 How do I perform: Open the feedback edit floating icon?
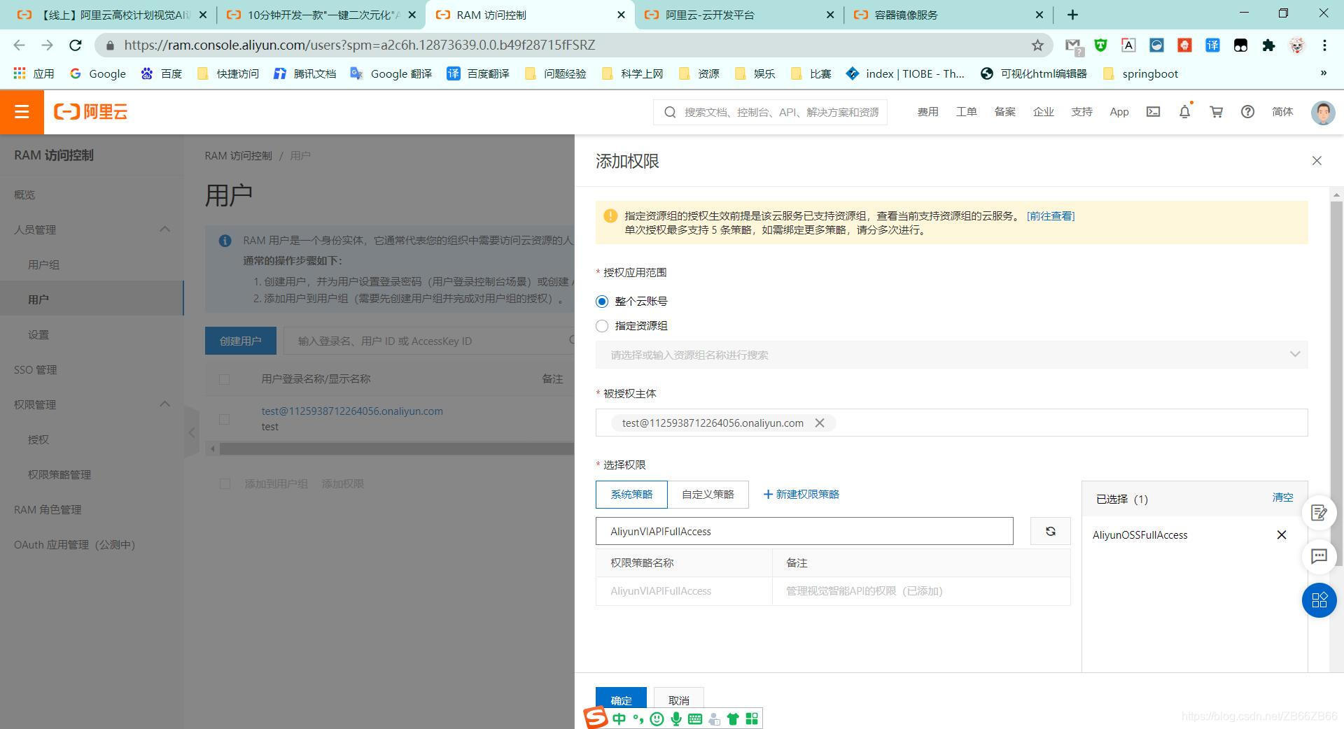[x=1319, y=513]
